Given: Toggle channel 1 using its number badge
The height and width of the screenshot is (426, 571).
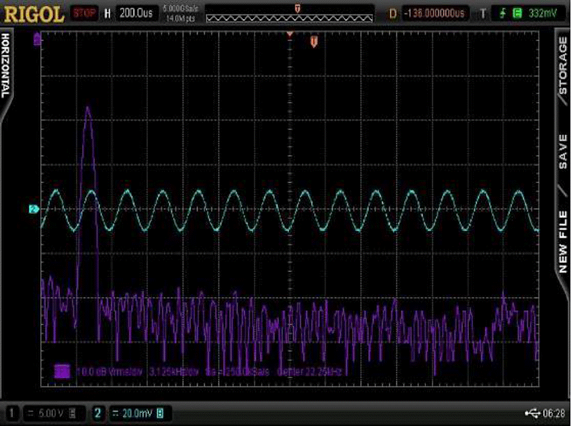Looking at the screenshot, I should (x=11, y=413).
